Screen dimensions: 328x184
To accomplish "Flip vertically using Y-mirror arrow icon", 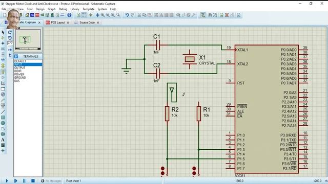I will click(x=10, y=55).
